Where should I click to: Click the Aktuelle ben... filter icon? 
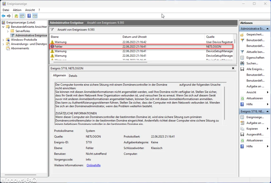(242, 52)
